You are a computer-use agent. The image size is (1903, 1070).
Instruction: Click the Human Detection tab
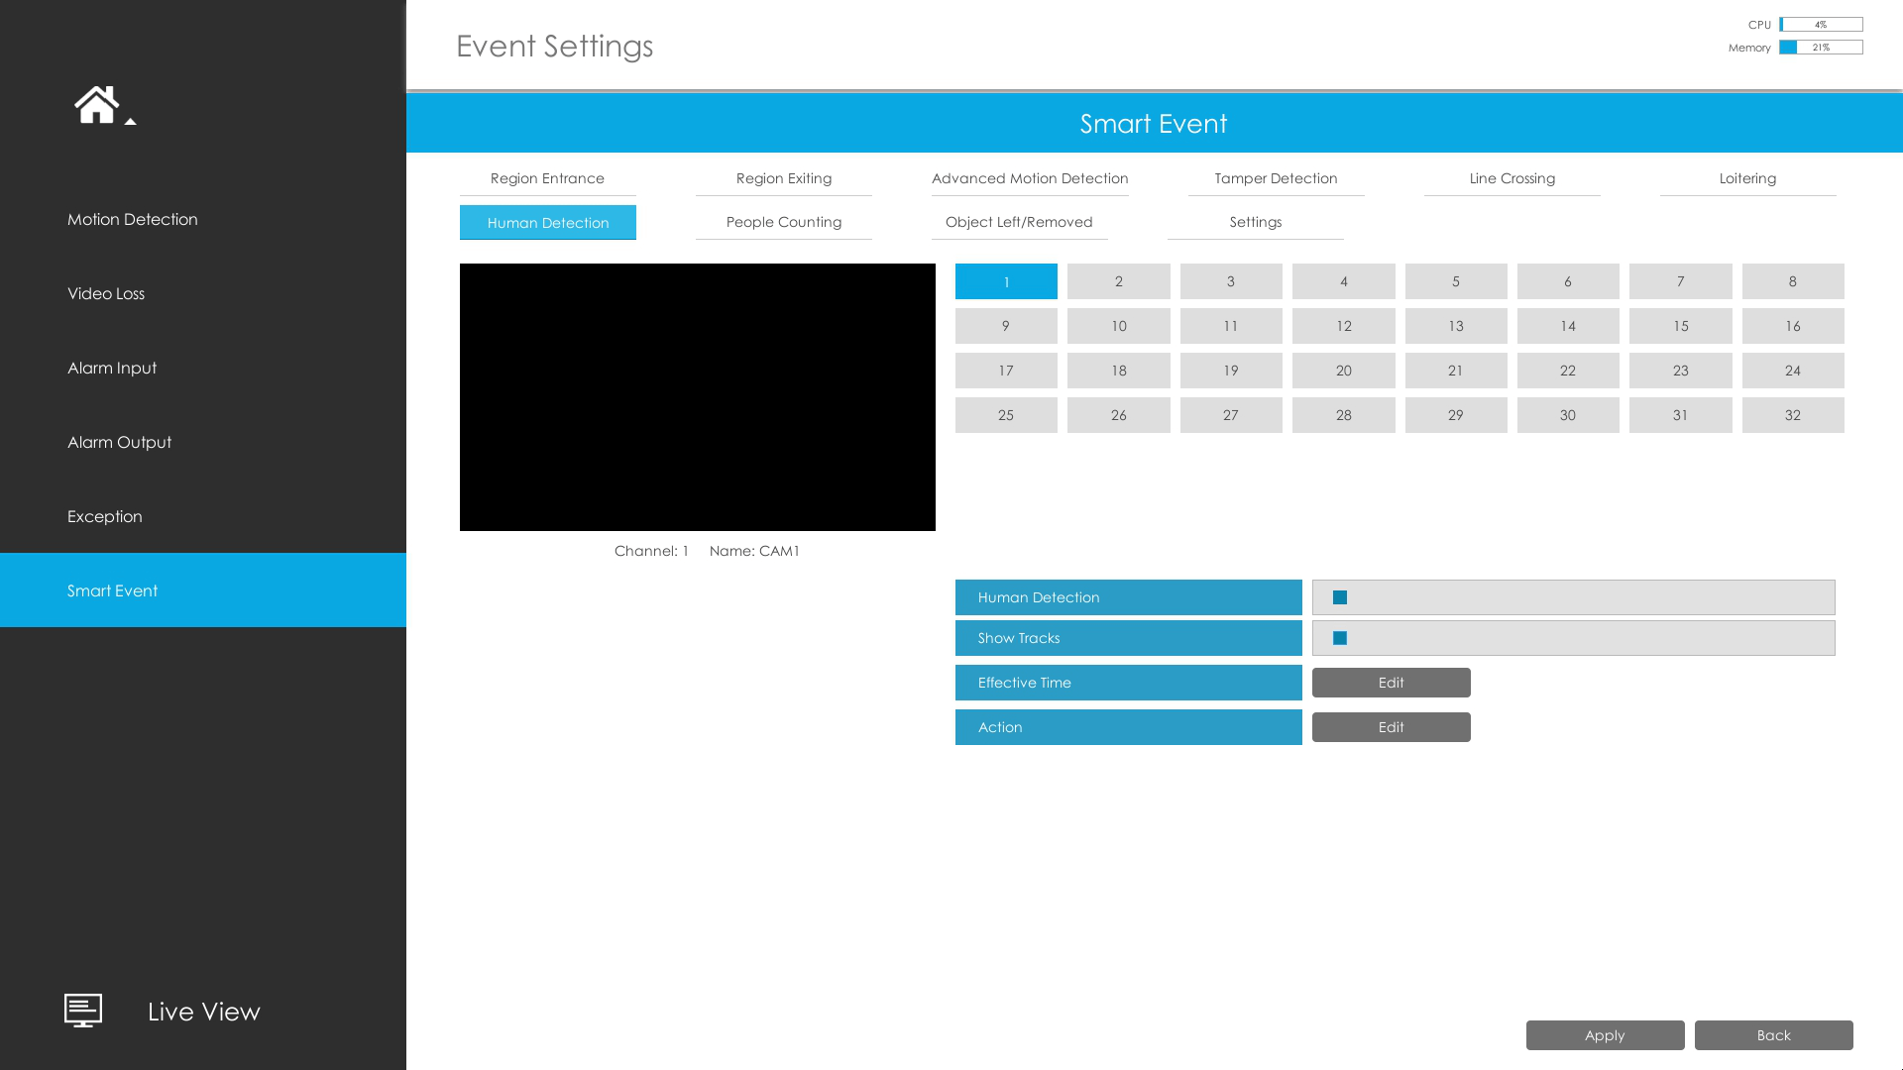(548, 221)
